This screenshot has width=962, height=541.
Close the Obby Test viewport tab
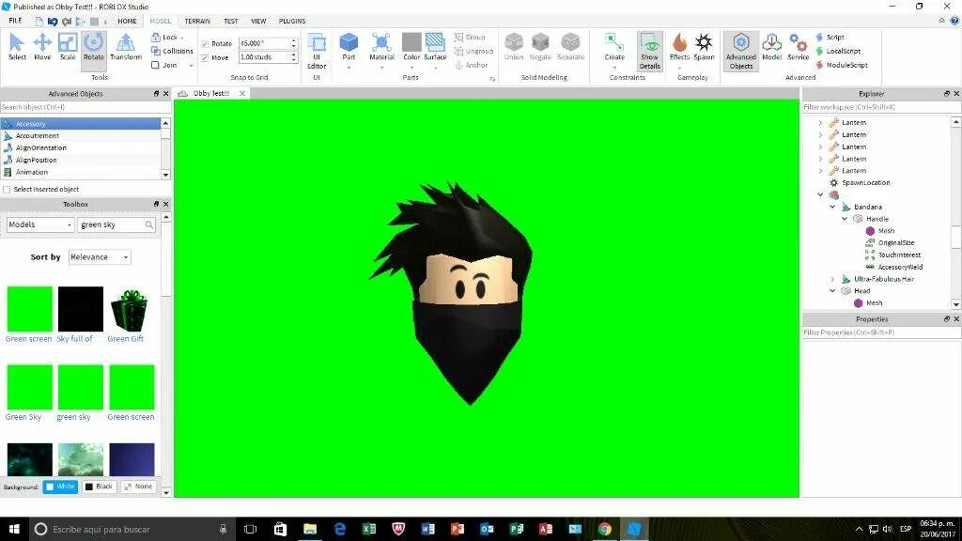click(242, 93)
